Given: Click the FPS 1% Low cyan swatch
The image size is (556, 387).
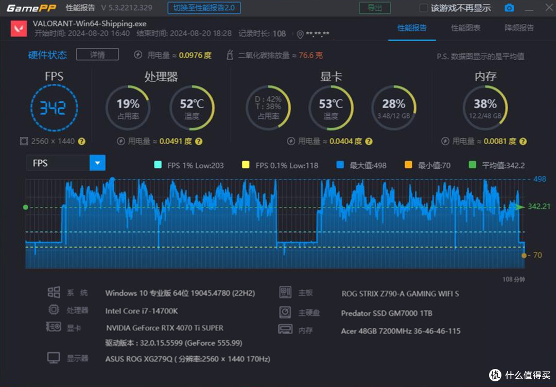Looking at the screenshot, I should [158, 165].
